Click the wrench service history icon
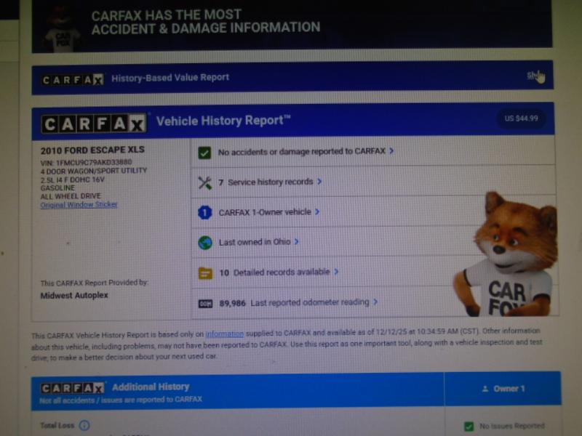This screenshot has width=582, height=436. click(x=204, y=182)
